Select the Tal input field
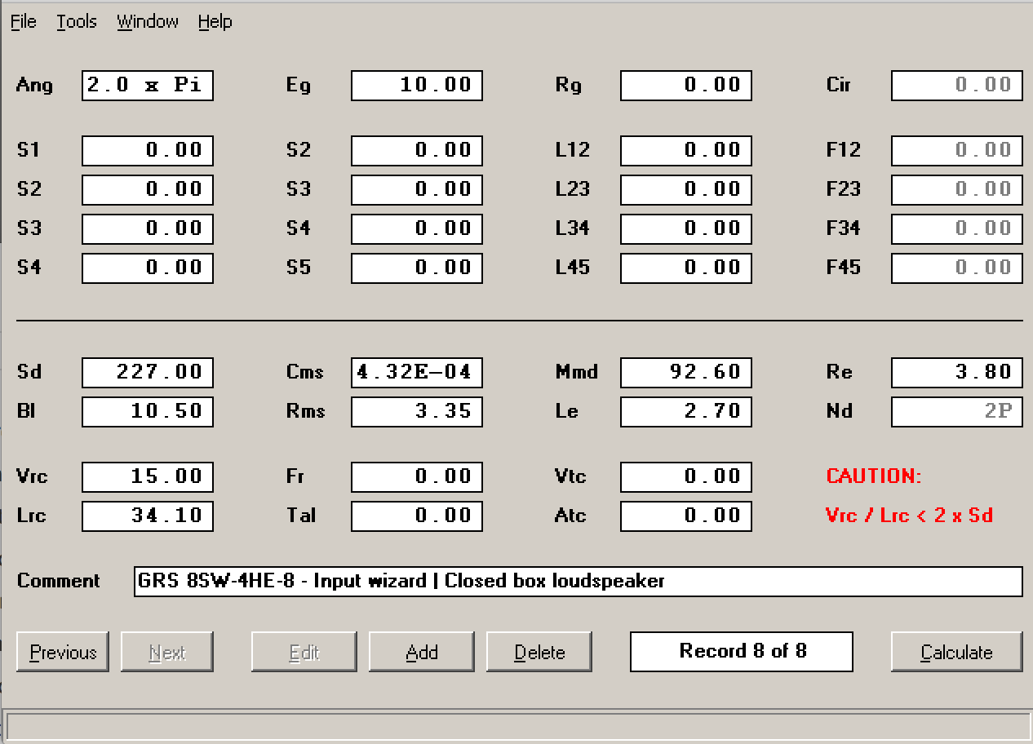This screenshot has height=744, width=1033. (417, 516)
